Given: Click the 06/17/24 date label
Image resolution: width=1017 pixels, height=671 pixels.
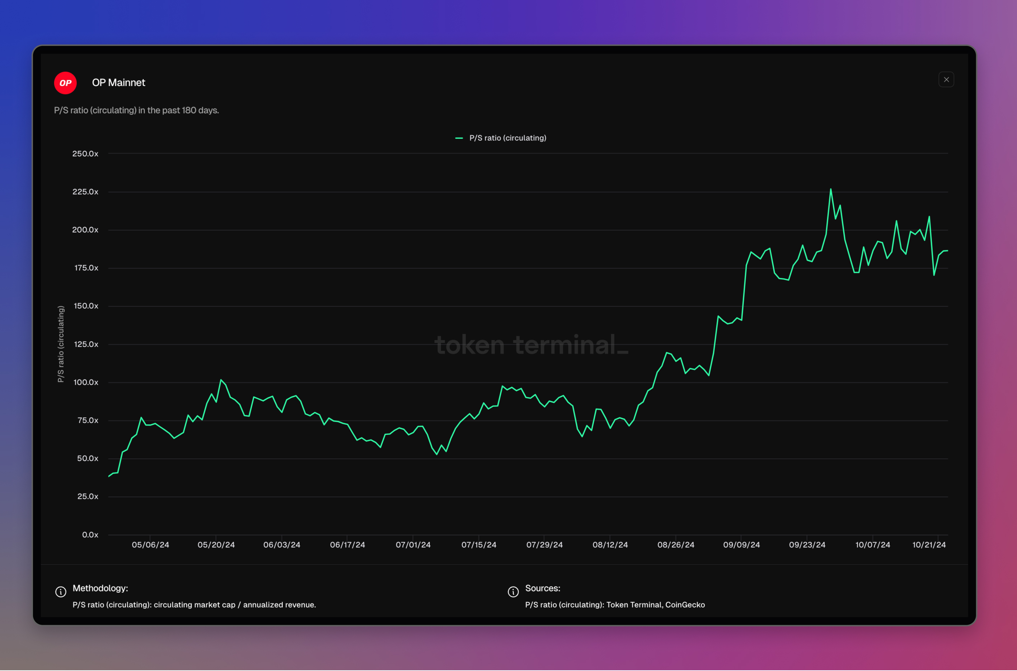Looking at the screenshot, I should 347,545.
